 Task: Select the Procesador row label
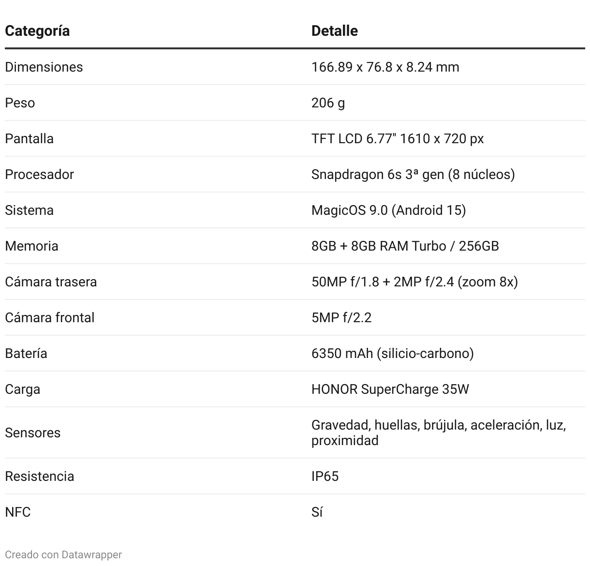tap(40, 174)
